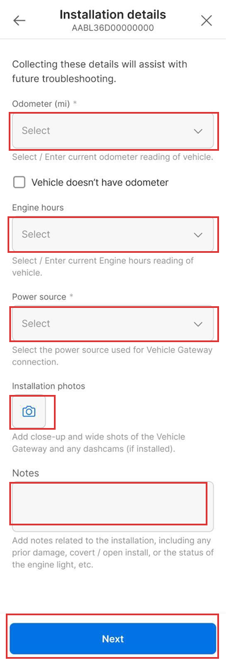
Task: Click the Engine hours field label
Action: [38, 208]
